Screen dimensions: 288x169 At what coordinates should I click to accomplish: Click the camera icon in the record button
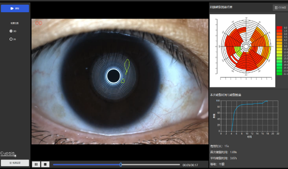click(x=12, y=8)
